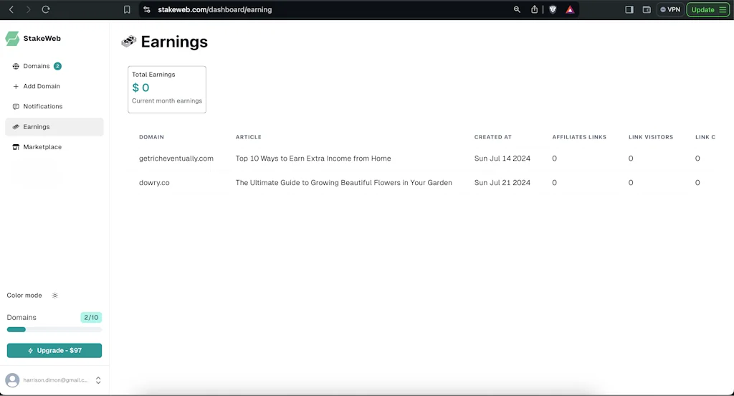Click the plus icon next to Add Domain
This screenshot has height=396, width=734.
16,86
